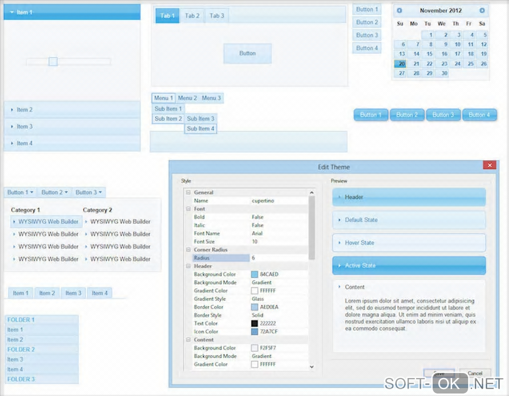Click the slider handle
The height and width of the screenshot is (396, 509).
(x=53, y=62)
